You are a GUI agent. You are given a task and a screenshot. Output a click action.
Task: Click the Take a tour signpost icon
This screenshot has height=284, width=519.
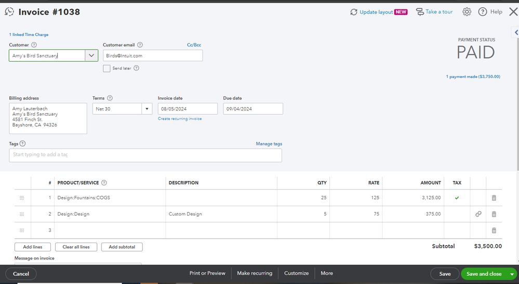point(420,12)
